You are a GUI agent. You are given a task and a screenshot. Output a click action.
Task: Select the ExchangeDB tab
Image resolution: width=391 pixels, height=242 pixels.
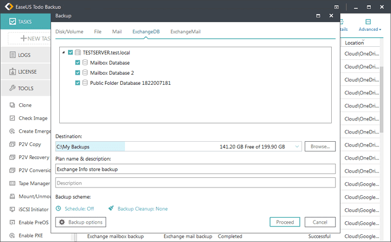point(146,31)
